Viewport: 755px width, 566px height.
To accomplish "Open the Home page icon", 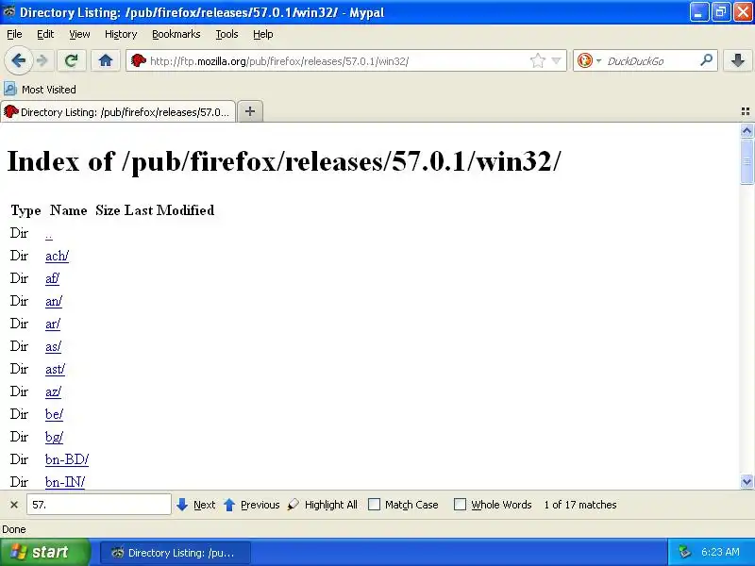I will coord(106,60).
